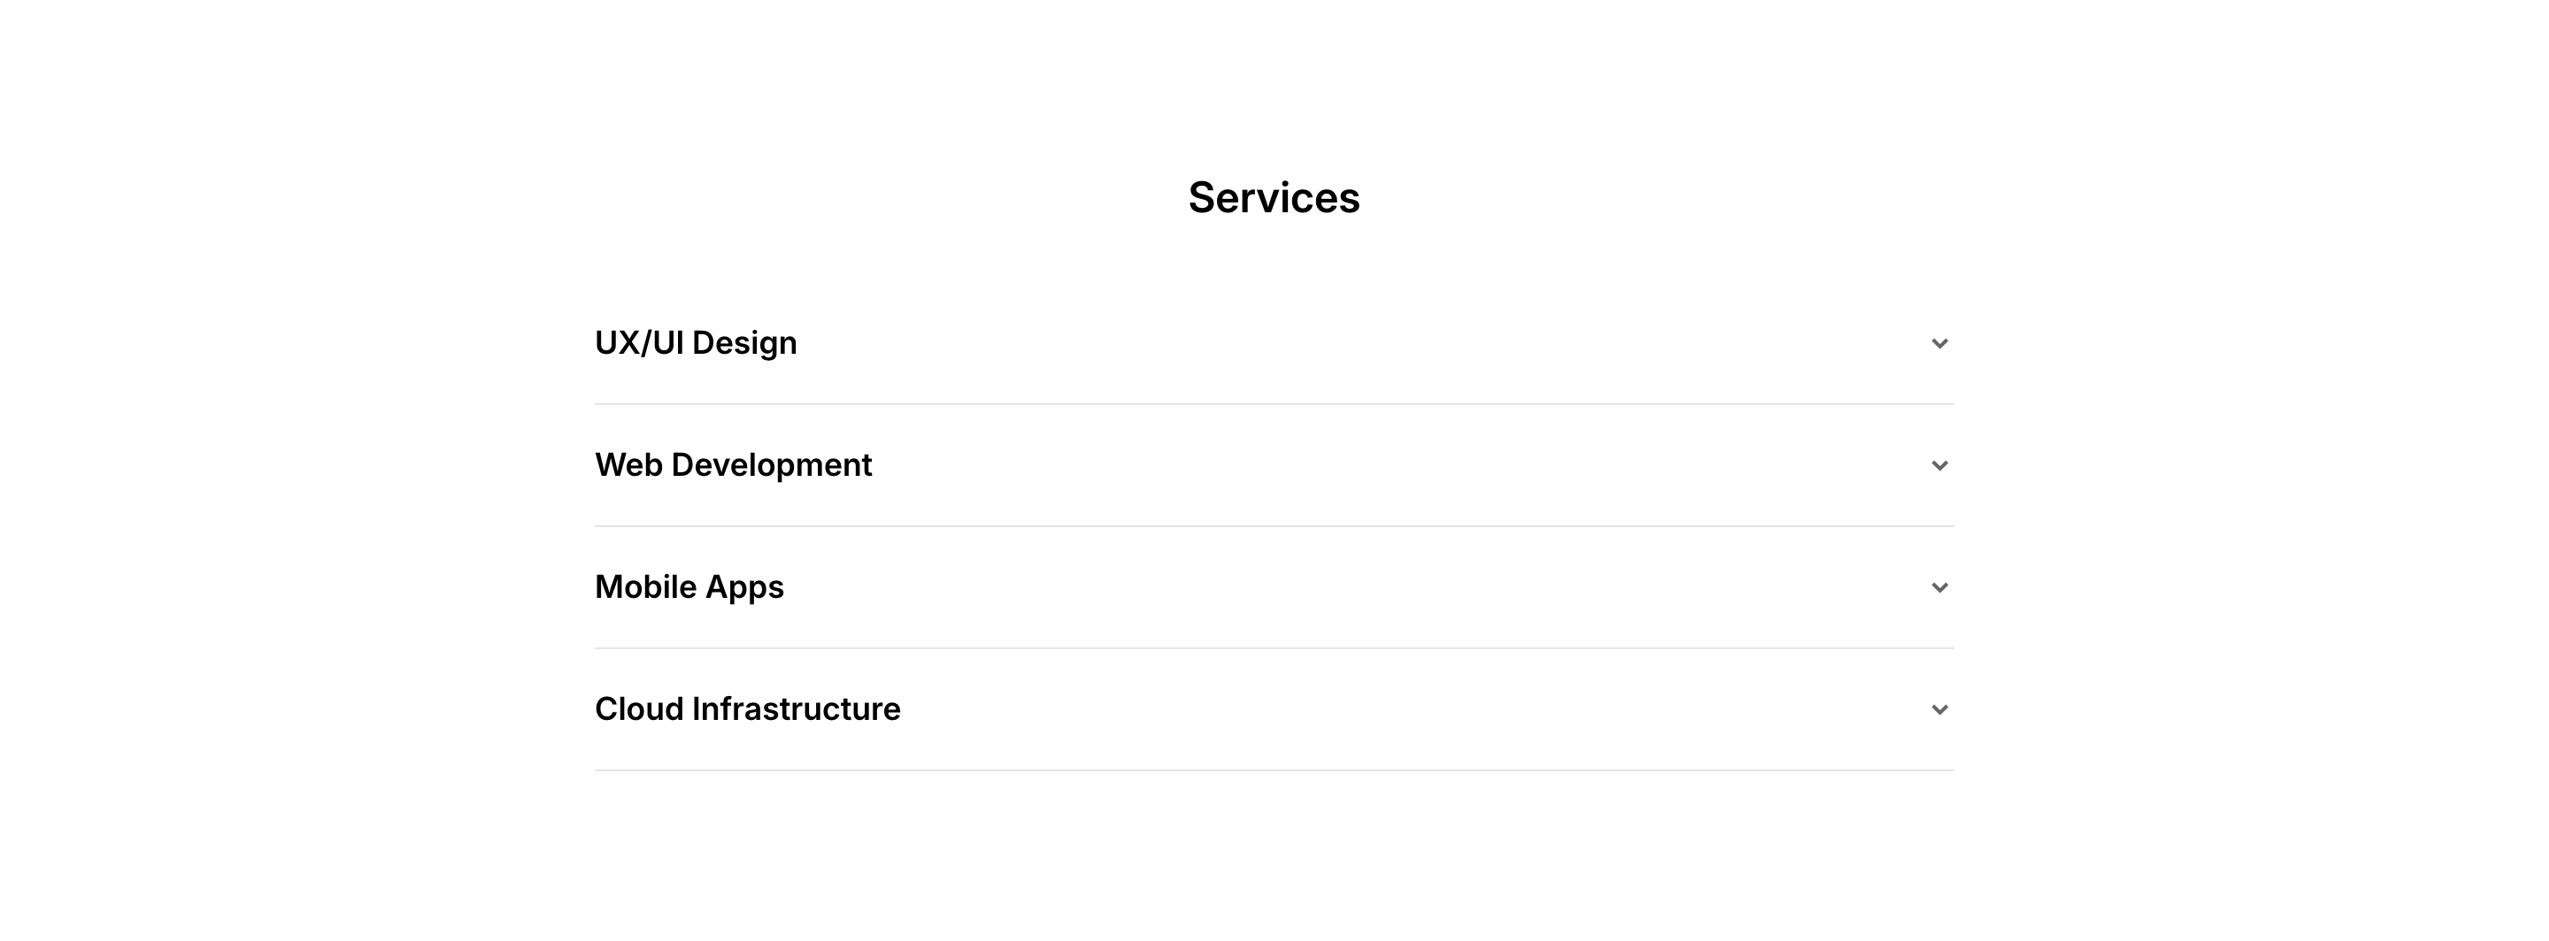Toggle the Mobile Apps accordion row
The image size is (2549, 941).
click(1274, 587)
